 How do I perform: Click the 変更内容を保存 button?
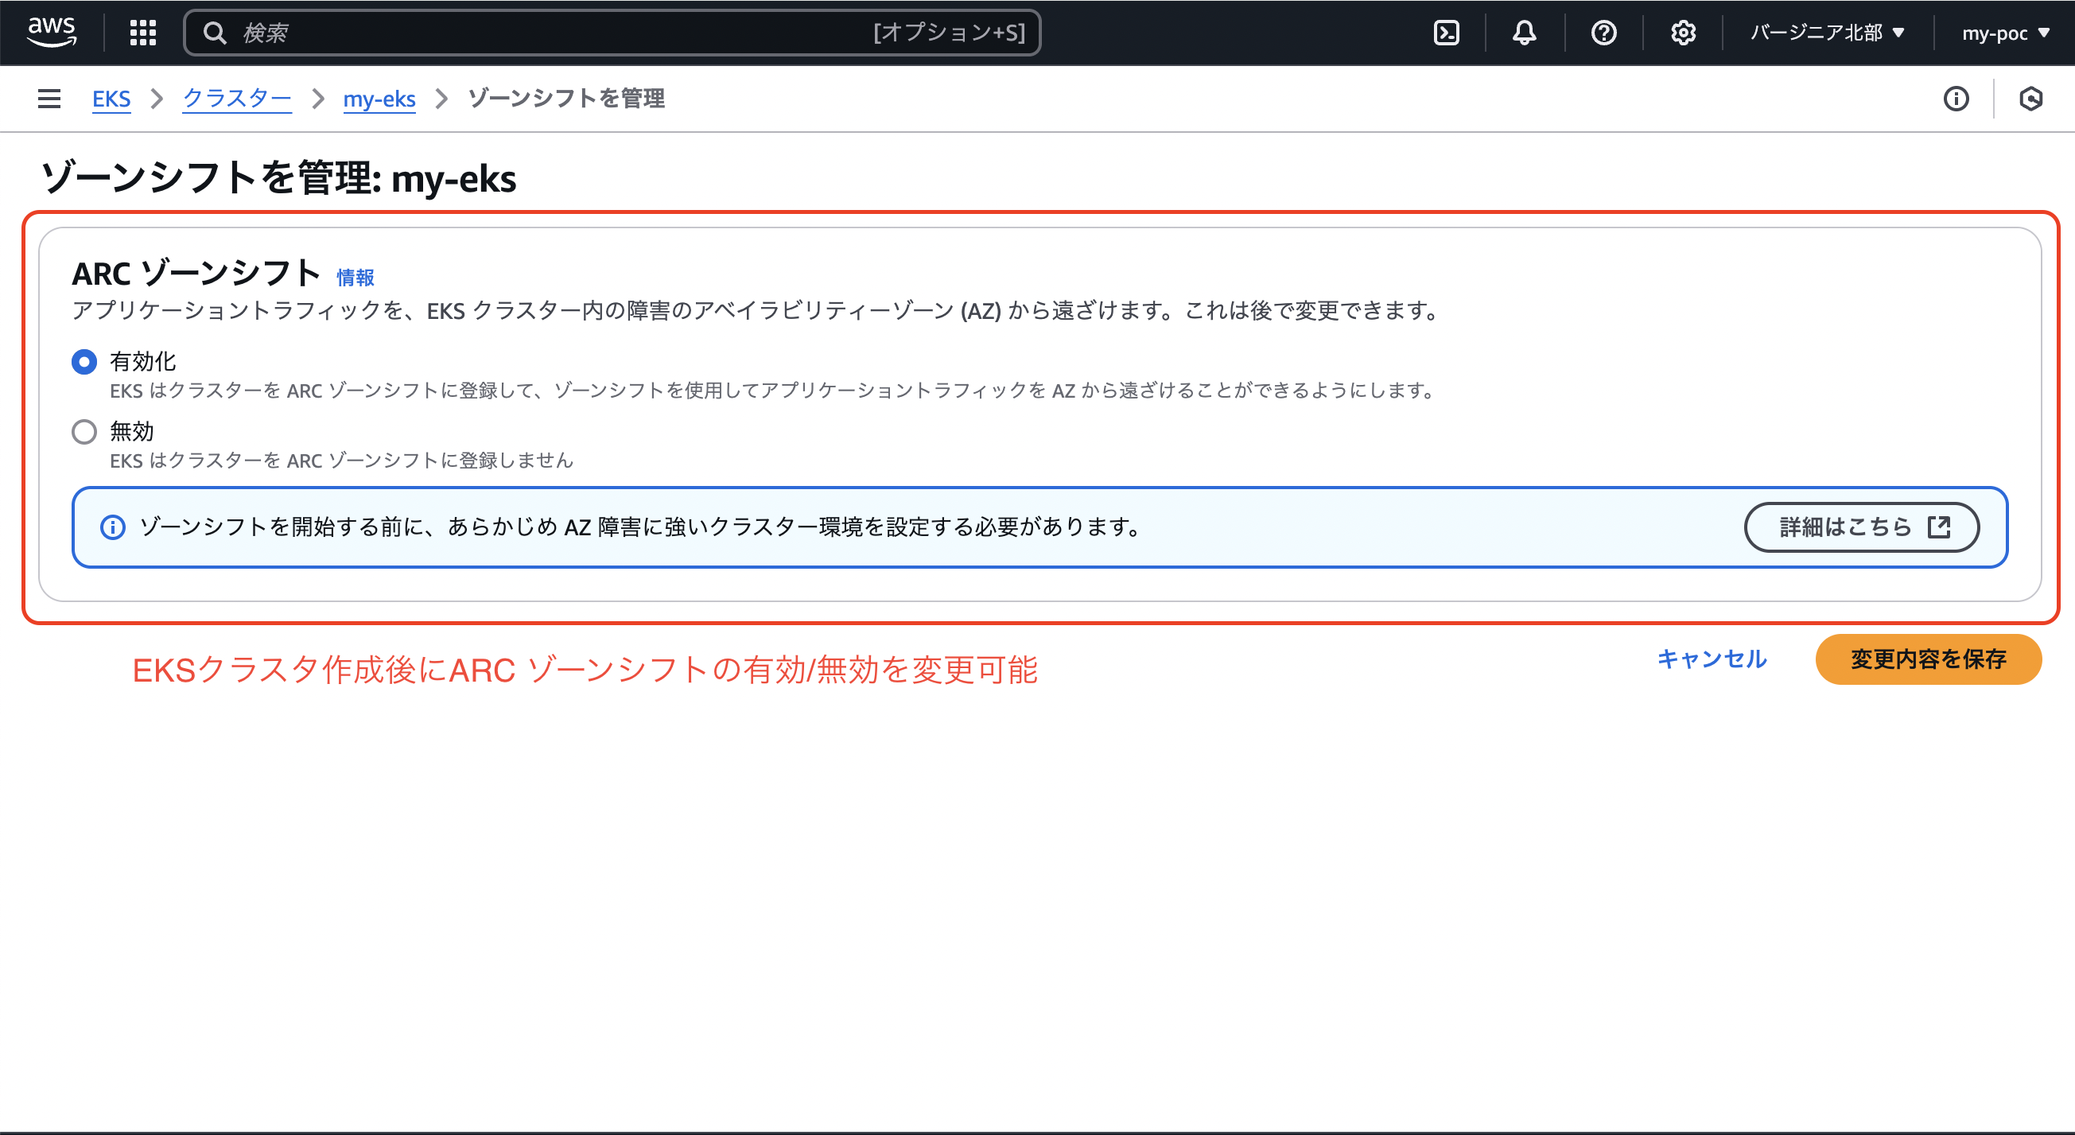point(1929,659)
